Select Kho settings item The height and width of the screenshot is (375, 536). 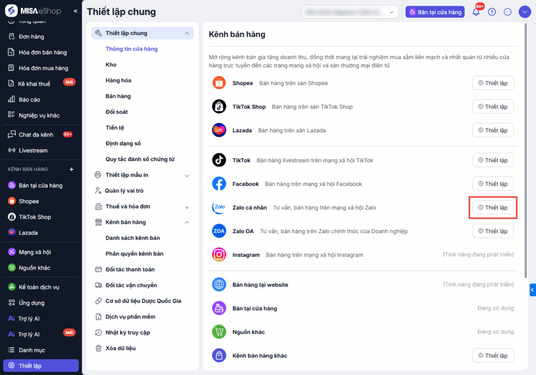pyautogui.click(x=111, y=64)
